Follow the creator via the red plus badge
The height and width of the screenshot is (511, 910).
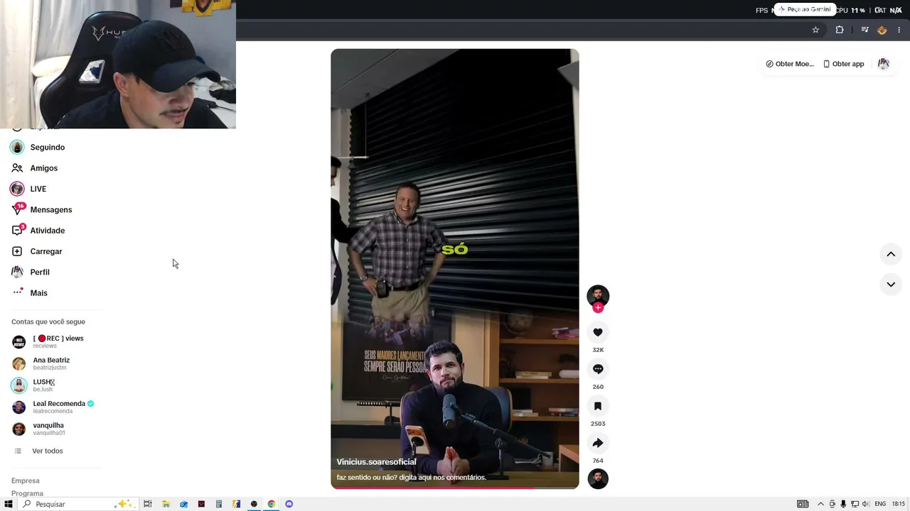click(x=598, y=307)
